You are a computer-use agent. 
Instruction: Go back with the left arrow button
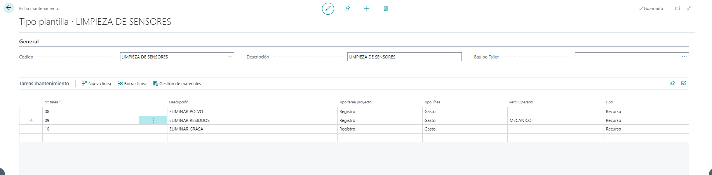click(x=9, y=8)
